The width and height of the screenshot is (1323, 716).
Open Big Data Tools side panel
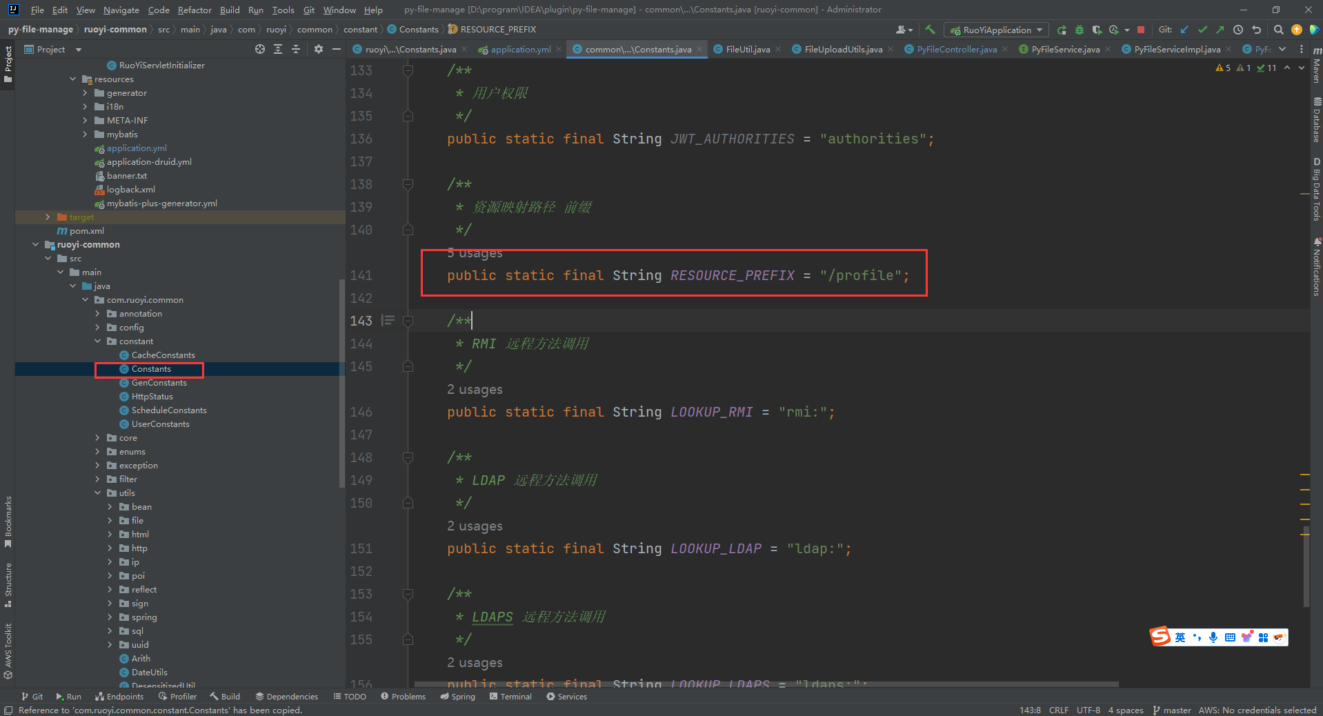click(1317, 189)
